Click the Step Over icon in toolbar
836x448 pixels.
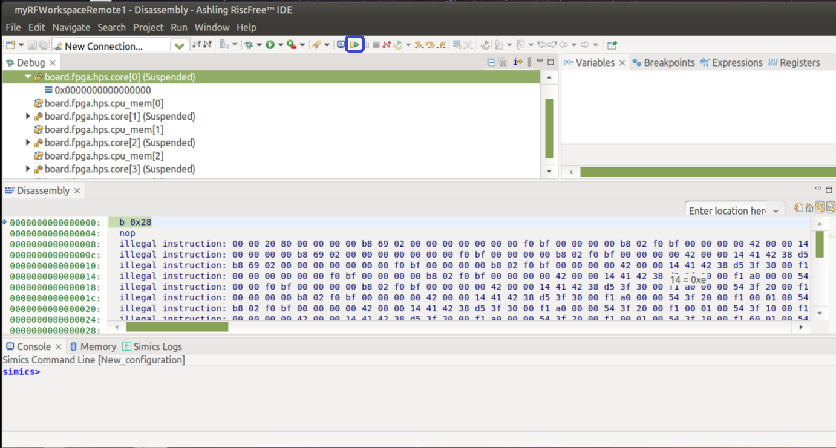click(429, 45)
